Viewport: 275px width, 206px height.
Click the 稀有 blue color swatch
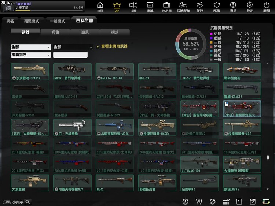click(x=211, y=51)
